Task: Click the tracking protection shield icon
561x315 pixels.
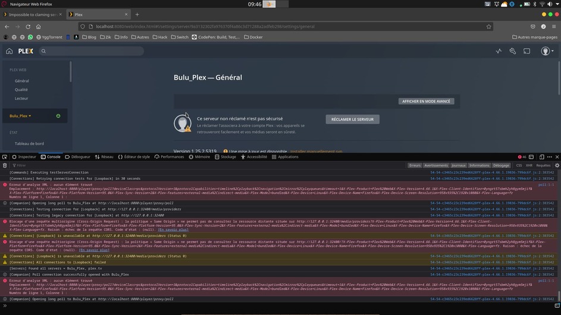Action: pyautogui.click(x=83, y=27)
